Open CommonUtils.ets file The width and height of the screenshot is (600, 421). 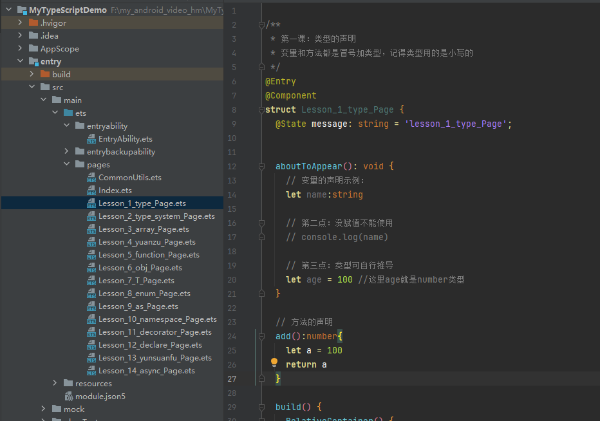click(129, 178)
